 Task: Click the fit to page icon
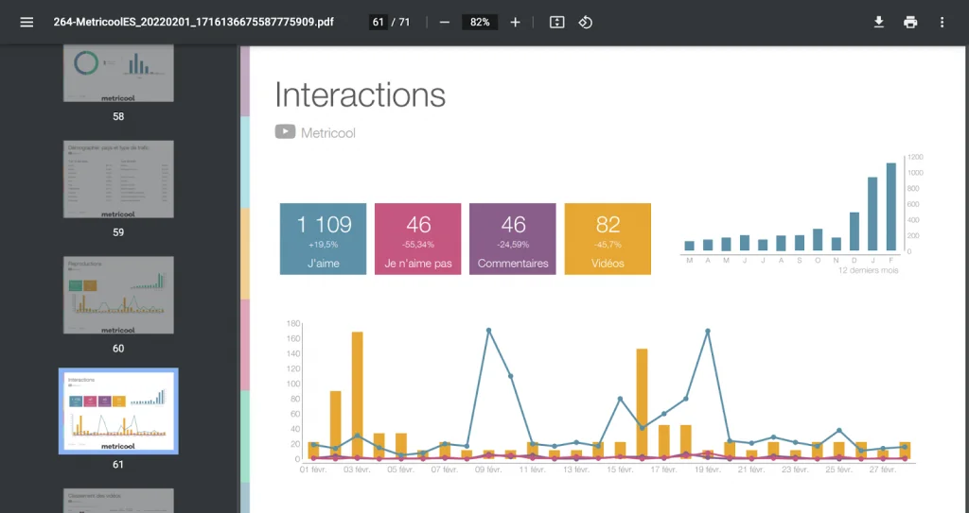(x=556, y=23)
